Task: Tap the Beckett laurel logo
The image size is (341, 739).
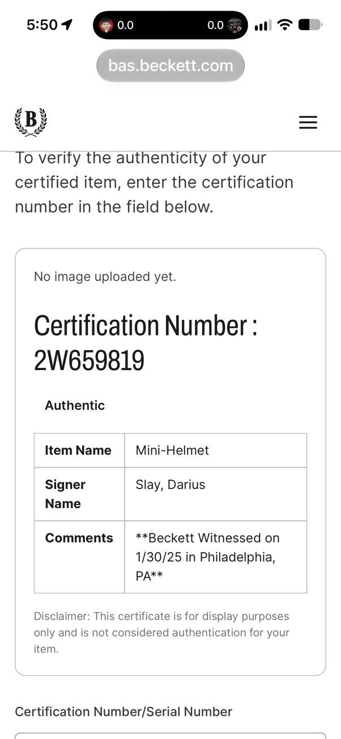Action: click(31, 122)
